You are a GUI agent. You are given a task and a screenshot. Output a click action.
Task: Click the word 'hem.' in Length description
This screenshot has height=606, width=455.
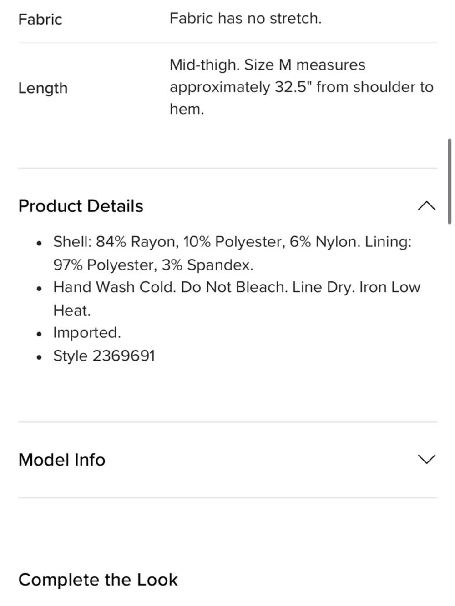pyautogui.click(x=187, y=109)
